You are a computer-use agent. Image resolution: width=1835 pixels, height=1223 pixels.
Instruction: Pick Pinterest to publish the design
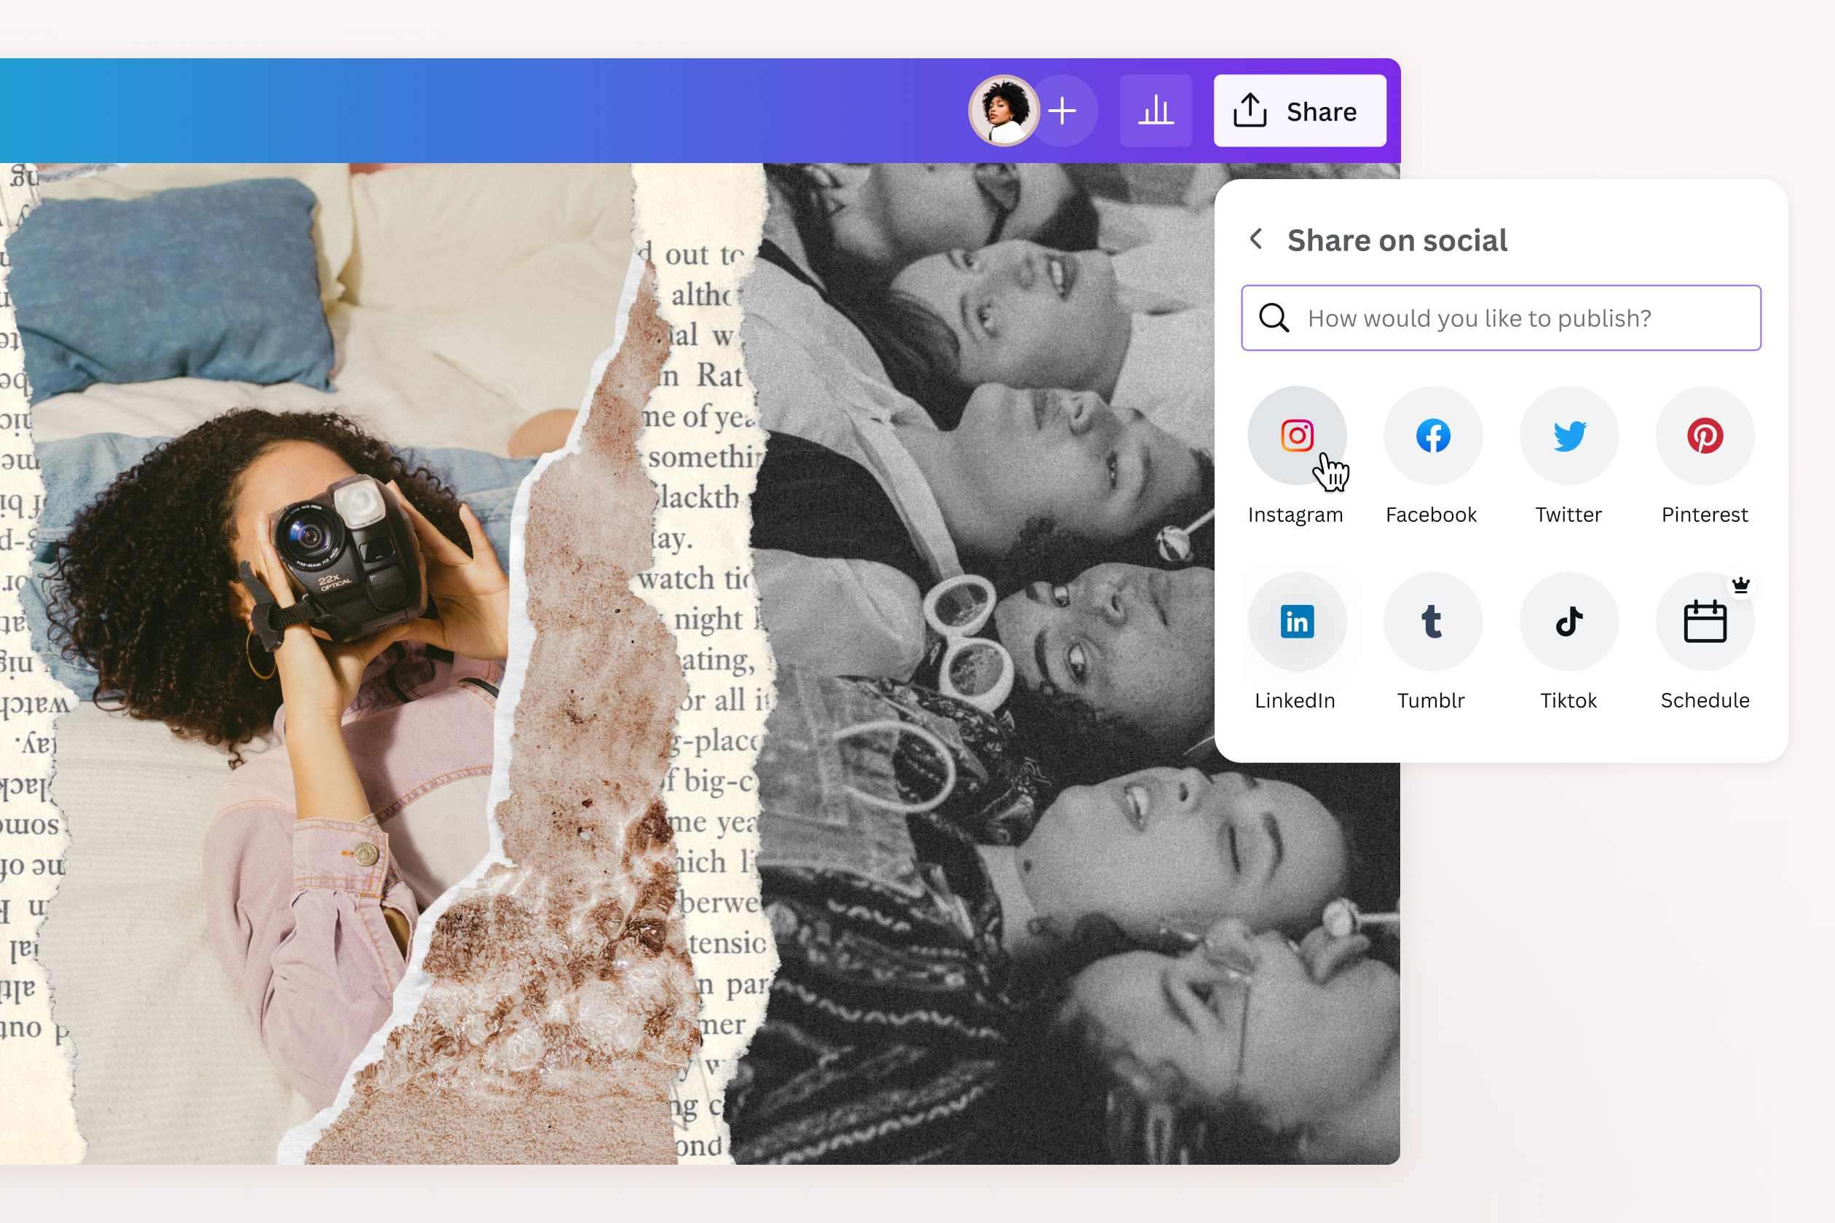click(x=1705, y=435)
